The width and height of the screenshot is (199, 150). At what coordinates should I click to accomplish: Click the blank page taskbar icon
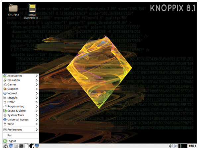click(27, 146)
